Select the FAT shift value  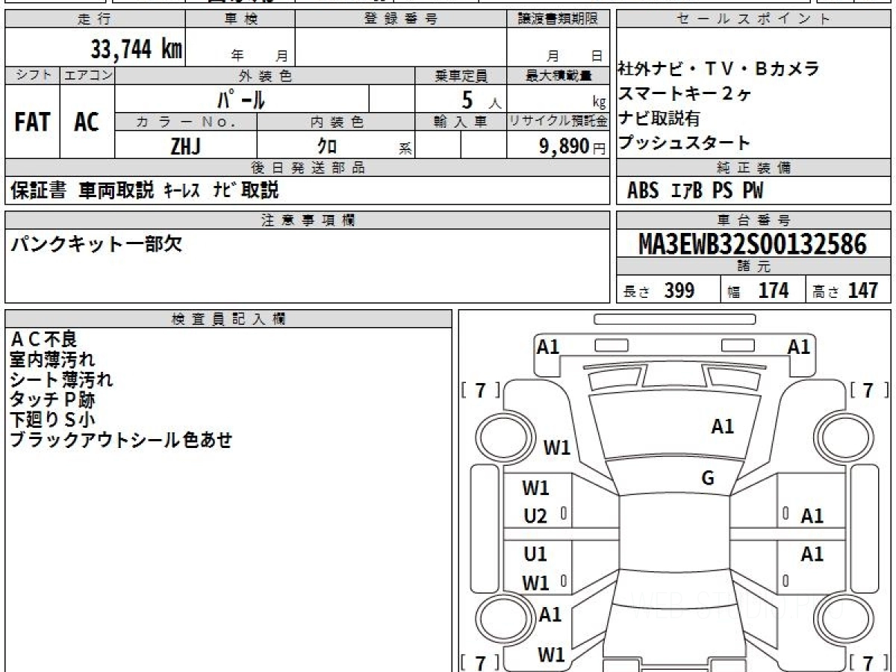32,122
